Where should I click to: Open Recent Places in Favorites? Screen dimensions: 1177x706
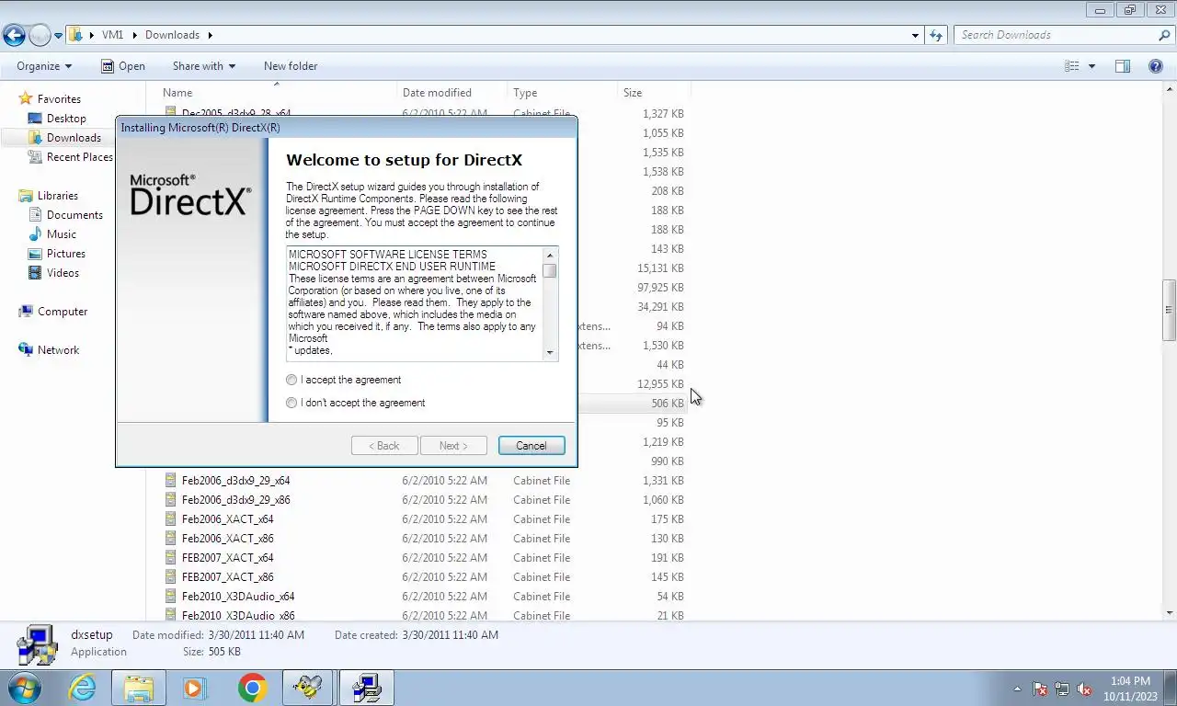coord(79,157)
